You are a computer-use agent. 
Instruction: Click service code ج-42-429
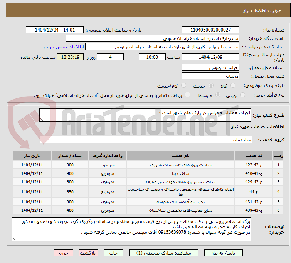(254, 182)
